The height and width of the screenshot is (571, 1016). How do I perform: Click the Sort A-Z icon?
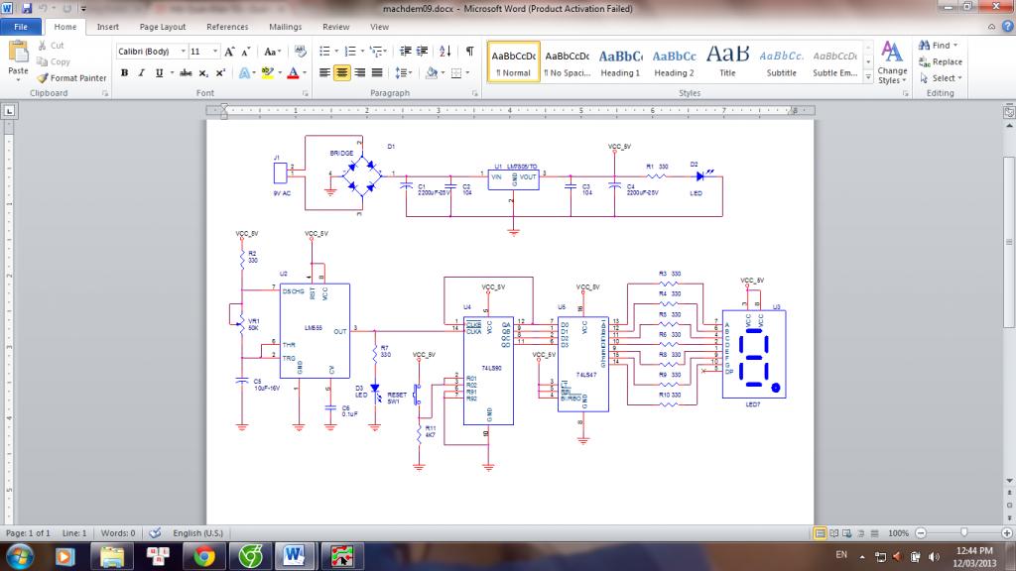coord(444,52)
